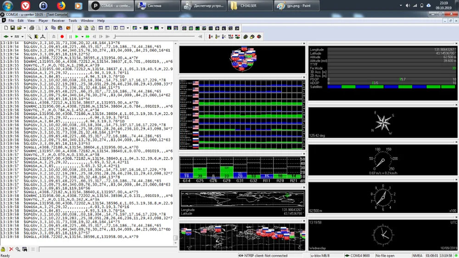
Task: Switch to the Диспетчер устро... taskbar window
Action: (204, 5)
